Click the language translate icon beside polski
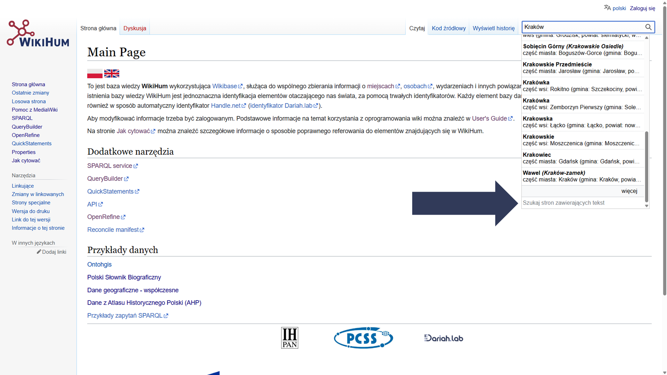This screenshot has height=375, width=667. click(607, 8)
